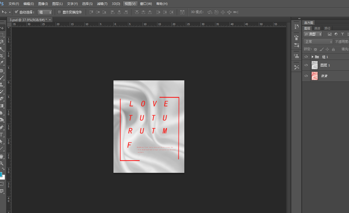Open the Brush settings panel icon
Viewport: 349px width, 213px height.
[296, 45]
